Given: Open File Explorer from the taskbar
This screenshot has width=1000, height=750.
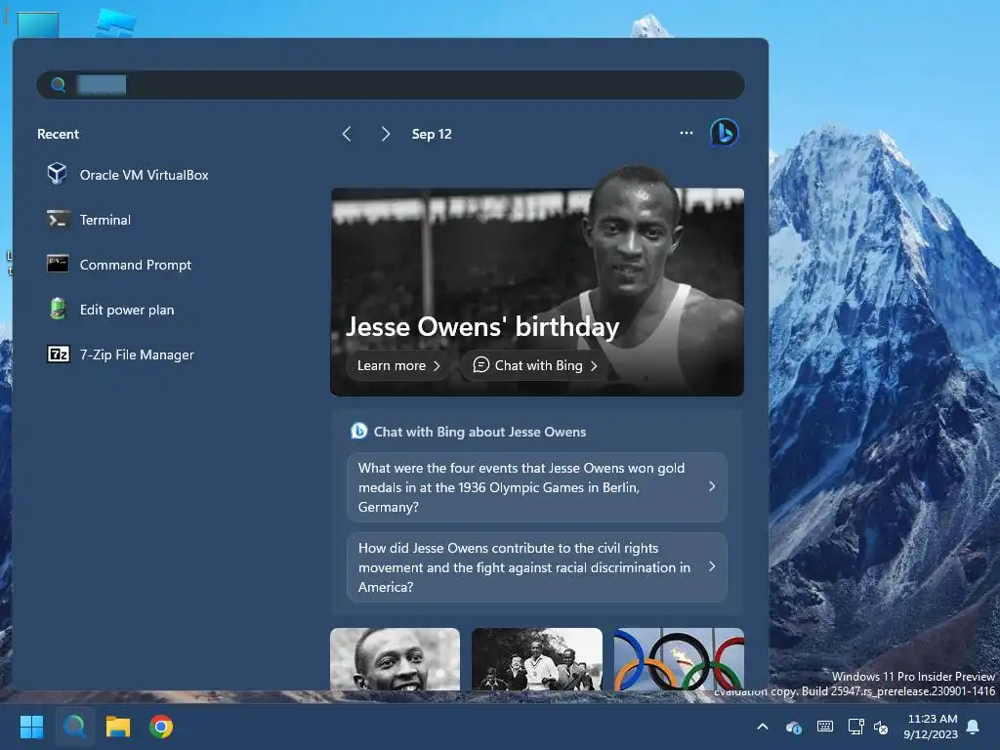Looking at the screenshot, I should coord(118,727).
